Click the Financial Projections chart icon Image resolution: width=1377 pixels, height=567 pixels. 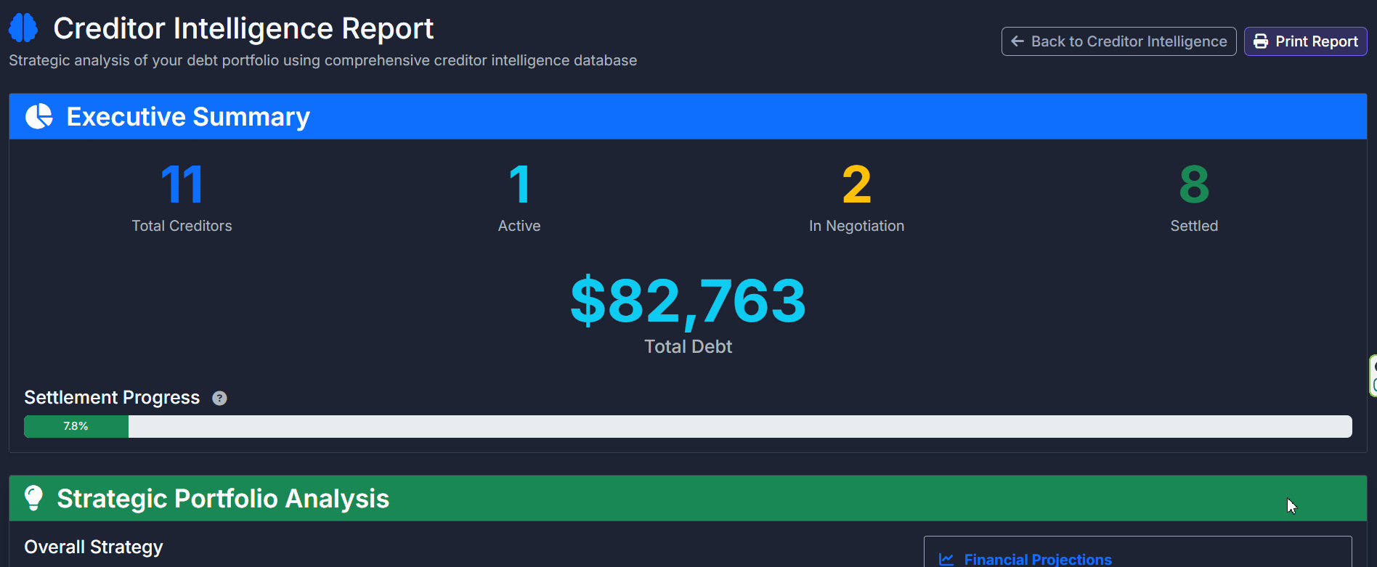point(946,559)
